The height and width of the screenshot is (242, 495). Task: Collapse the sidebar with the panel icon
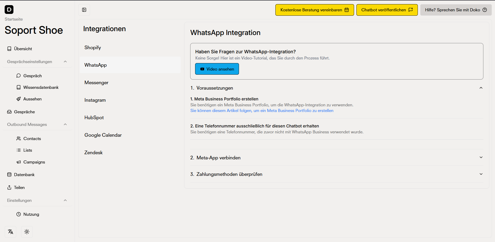click(84, 10)
